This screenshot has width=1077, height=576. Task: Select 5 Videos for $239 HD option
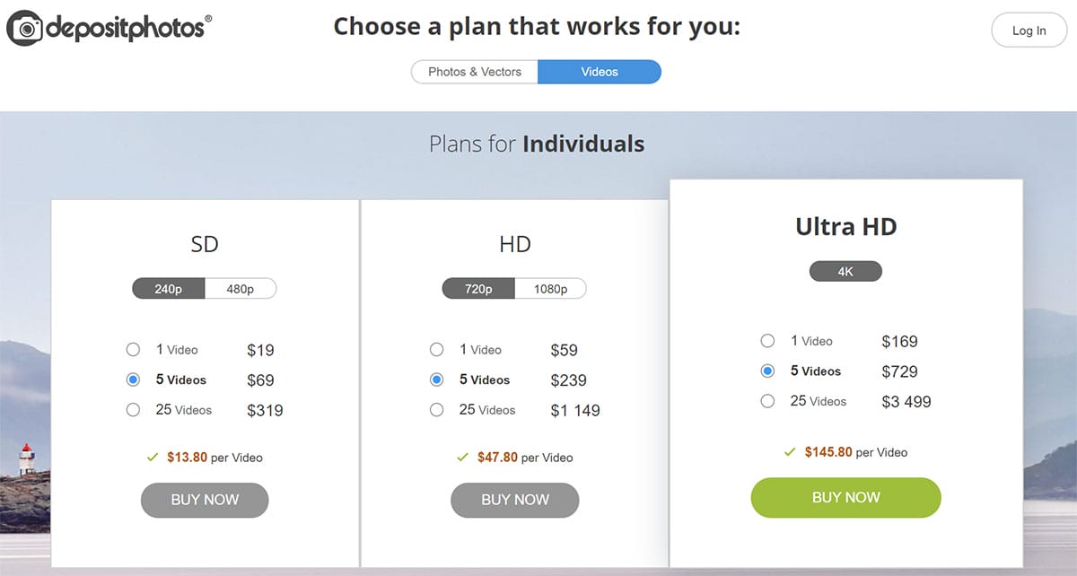(437, 380)
